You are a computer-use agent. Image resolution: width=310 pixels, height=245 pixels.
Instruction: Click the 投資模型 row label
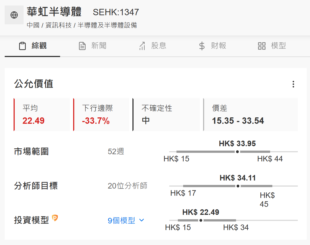click(x=31, y=220)
